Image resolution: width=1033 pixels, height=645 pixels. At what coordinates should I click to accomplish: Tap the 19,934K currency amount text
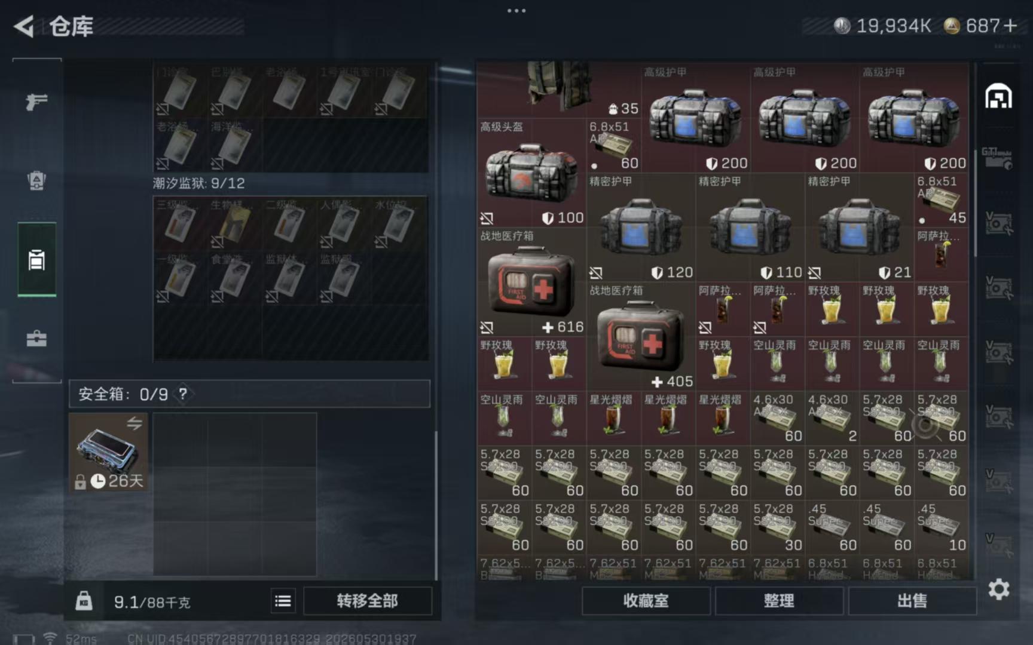point(894,26)
